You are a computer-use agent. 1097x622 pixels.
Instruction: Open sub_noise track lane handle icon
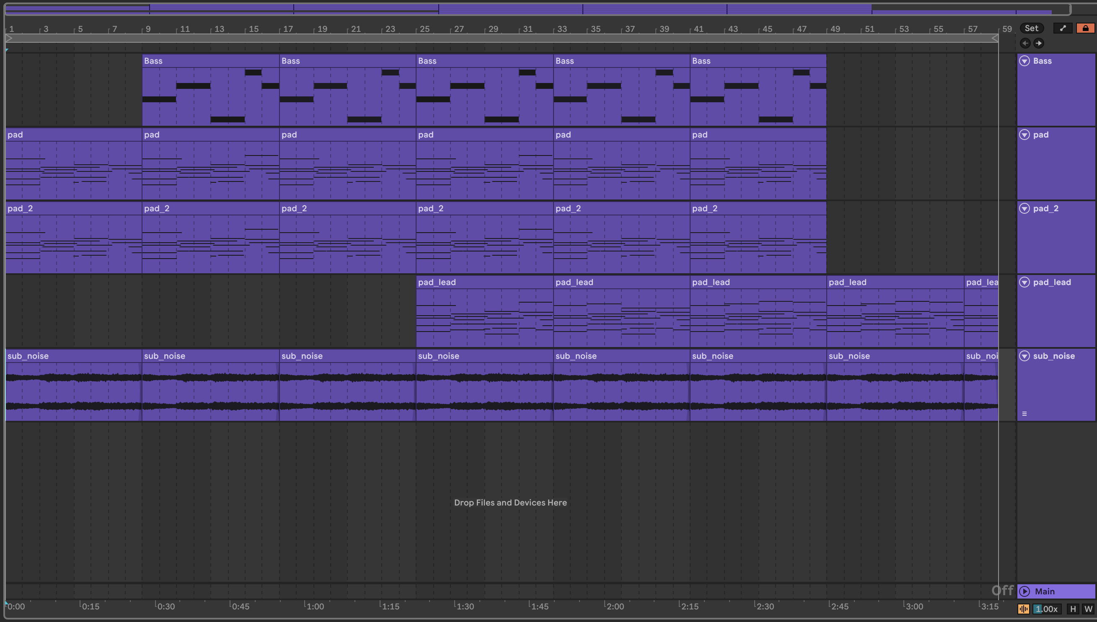(1024, 414)
